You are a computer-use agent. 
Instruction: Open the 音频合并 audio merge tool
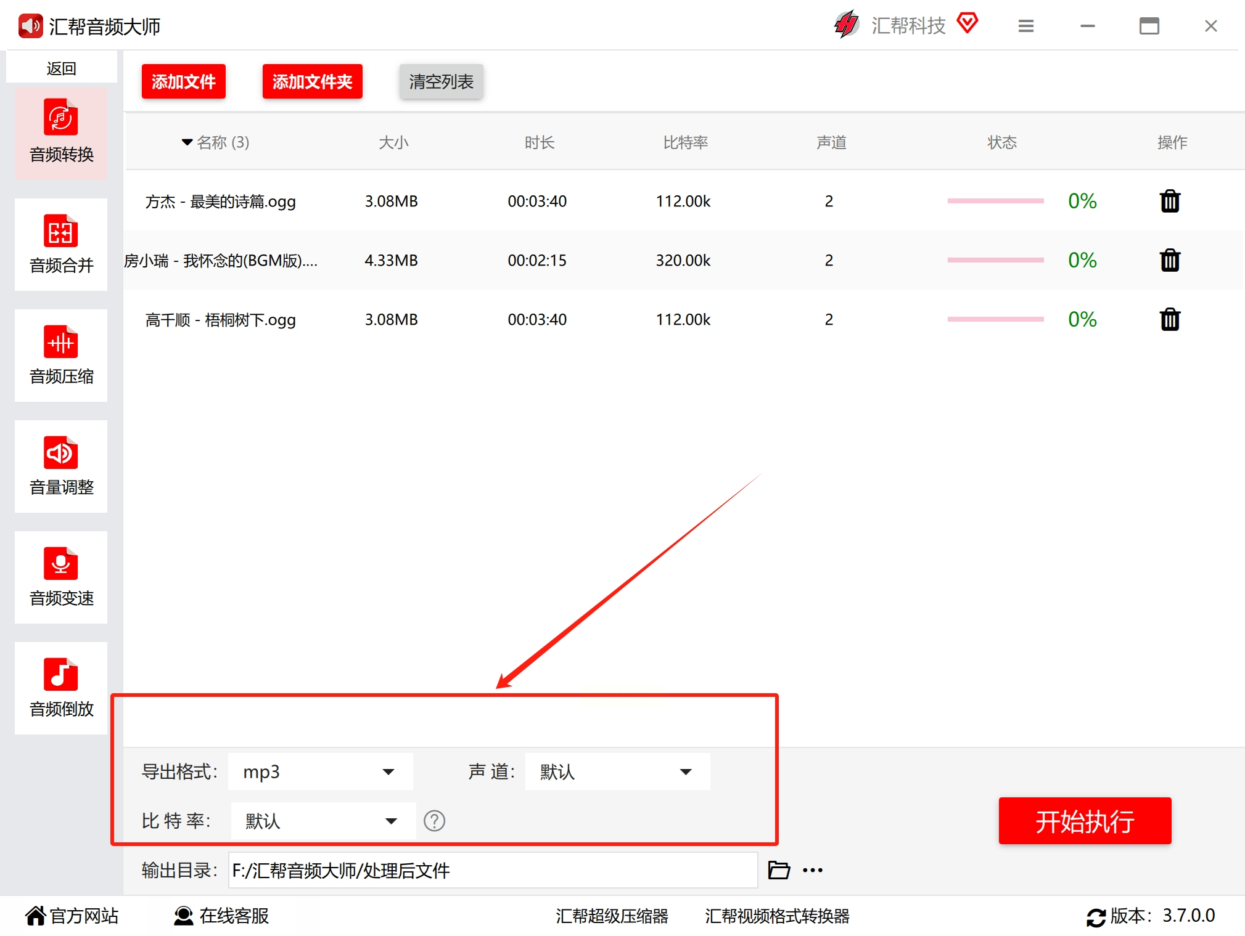pyautogui.click(x=61, y=245)
